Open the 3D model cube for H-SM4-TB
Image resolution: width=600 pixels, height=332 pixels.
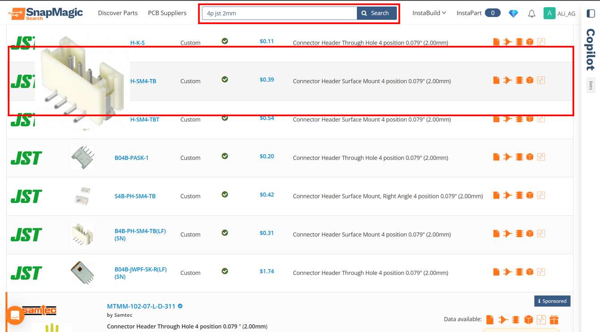point(530,80)
